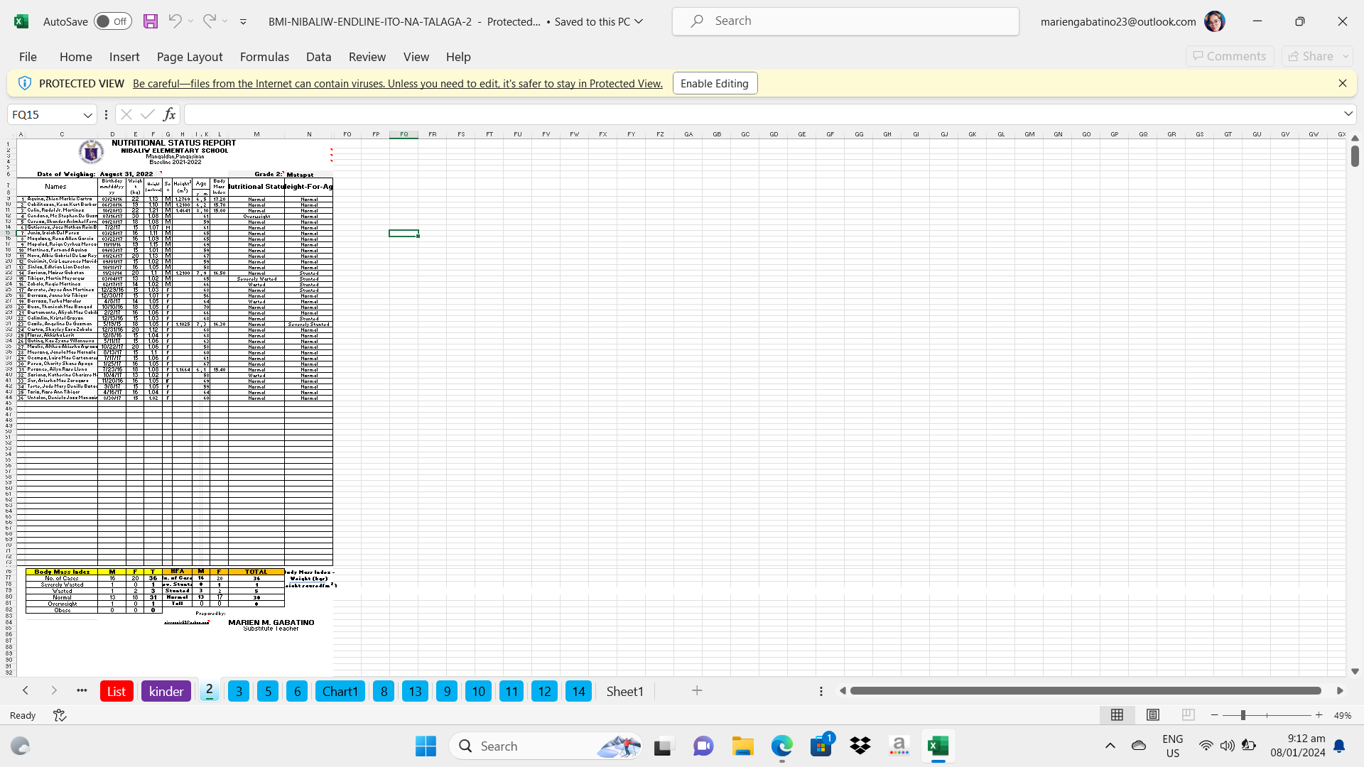
Task: Switch to the kinder sheet tab
Action: coord(166,691)
